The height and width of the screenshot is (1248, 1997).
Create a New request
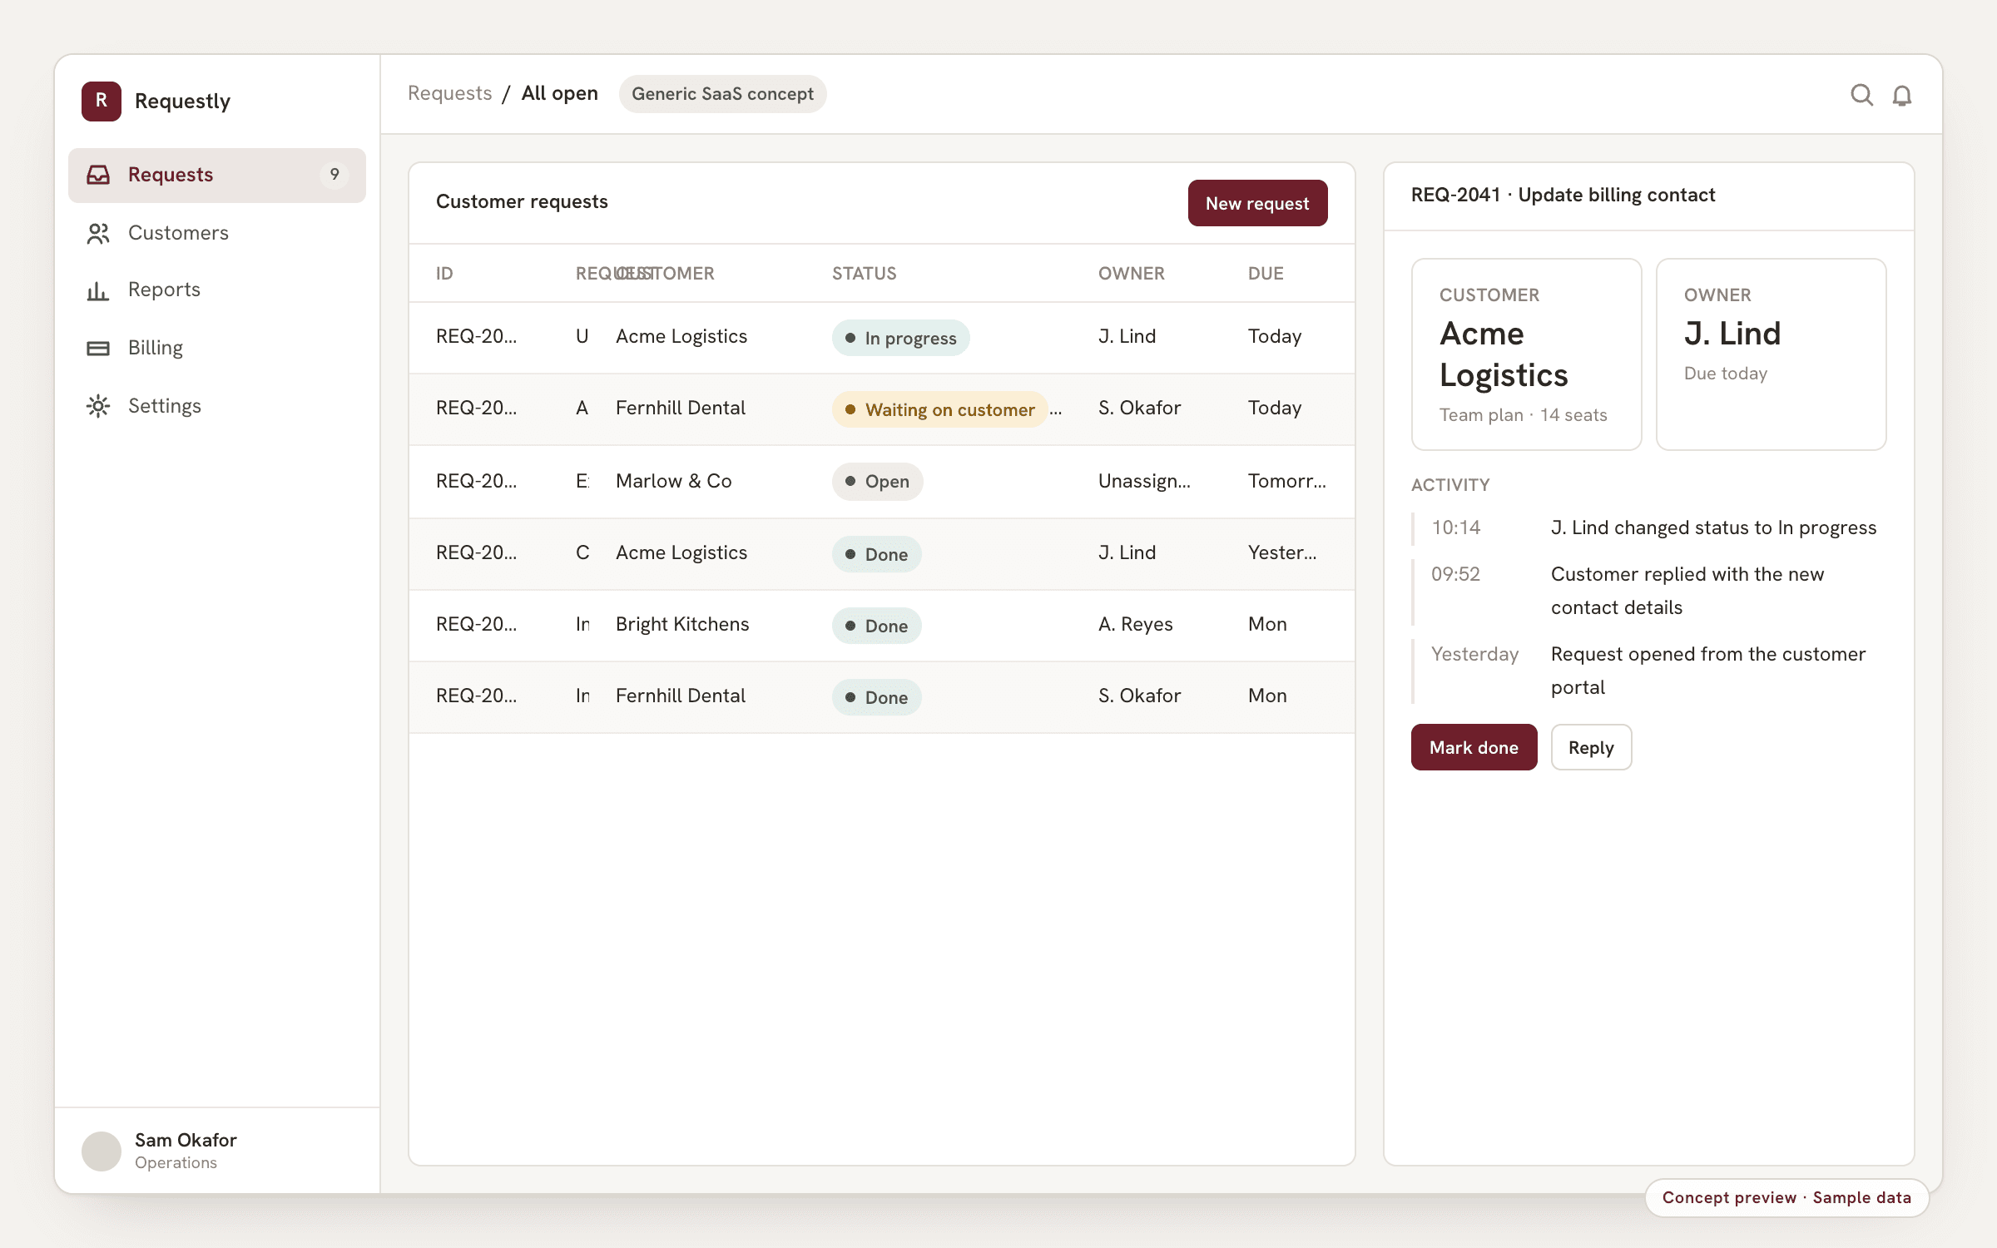[1257, 203]
